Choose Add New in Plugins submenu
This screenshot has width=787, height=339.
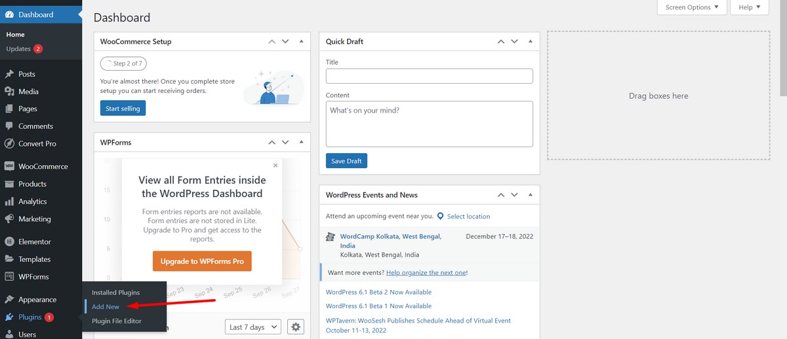pos(106,306)
